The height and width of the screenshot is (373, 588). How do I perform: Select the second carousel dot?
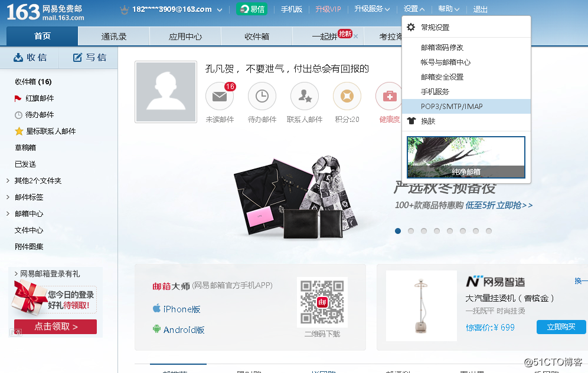pyautogui.click(x=411, y=231)
